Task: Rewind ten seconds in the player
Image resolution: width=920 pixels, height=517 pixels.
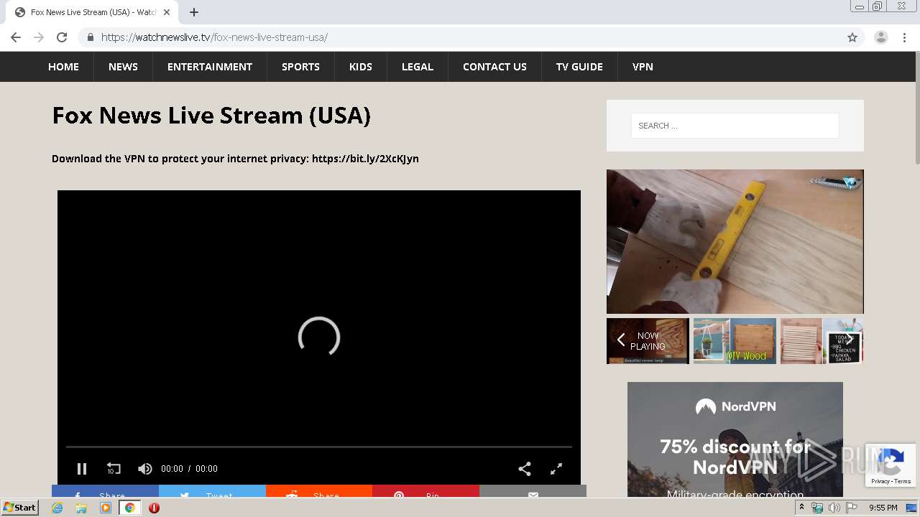Action: click(114, 469)
